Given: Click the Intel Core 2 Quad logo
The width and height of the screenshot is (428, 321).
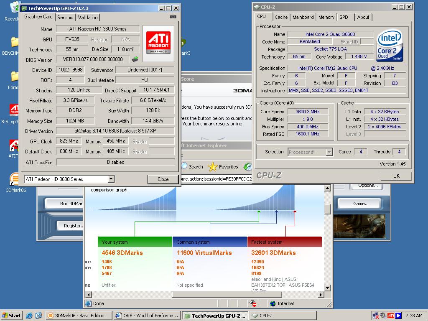Looking at the screenshot, I should click(390, 46).
